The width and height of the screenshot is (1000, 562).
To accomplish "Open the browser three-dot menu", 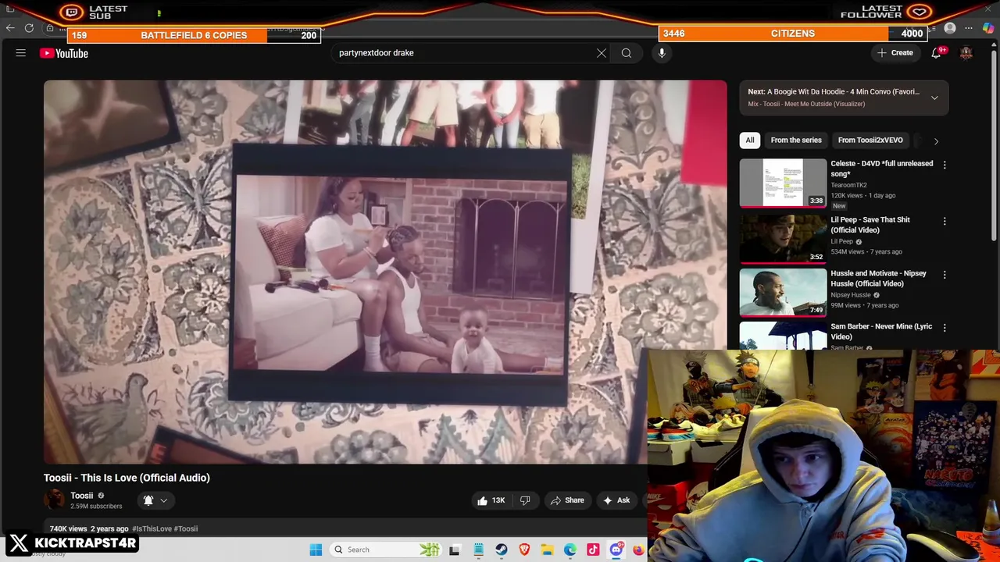I will [x=969, y=28].
